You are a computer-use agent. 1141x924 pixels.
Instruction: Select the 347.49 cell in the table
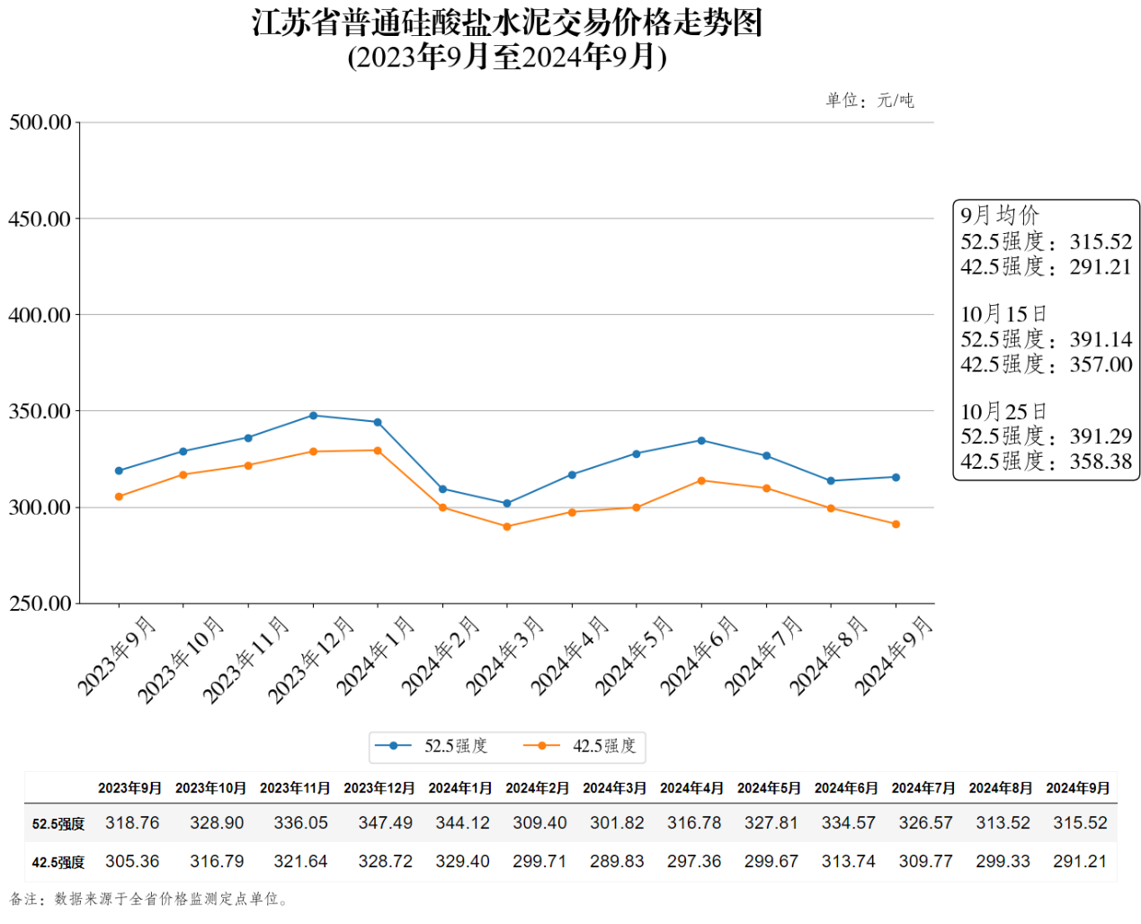pos(385,823)
